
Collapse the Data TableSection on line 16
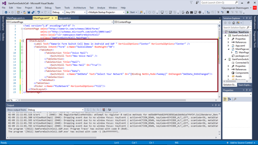pyautogui.click(x=22, y=71)
